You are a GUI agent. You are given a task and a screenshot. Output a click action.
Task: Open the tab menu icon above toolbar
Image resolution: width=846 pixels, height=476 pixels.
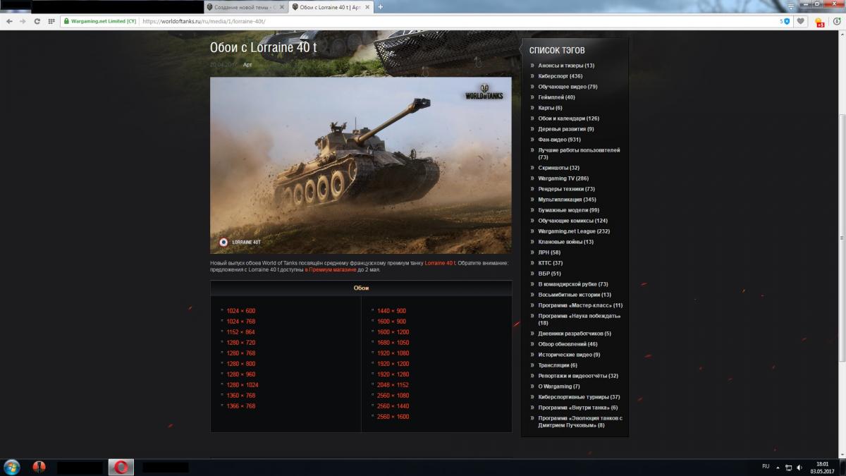coord(792,6)
